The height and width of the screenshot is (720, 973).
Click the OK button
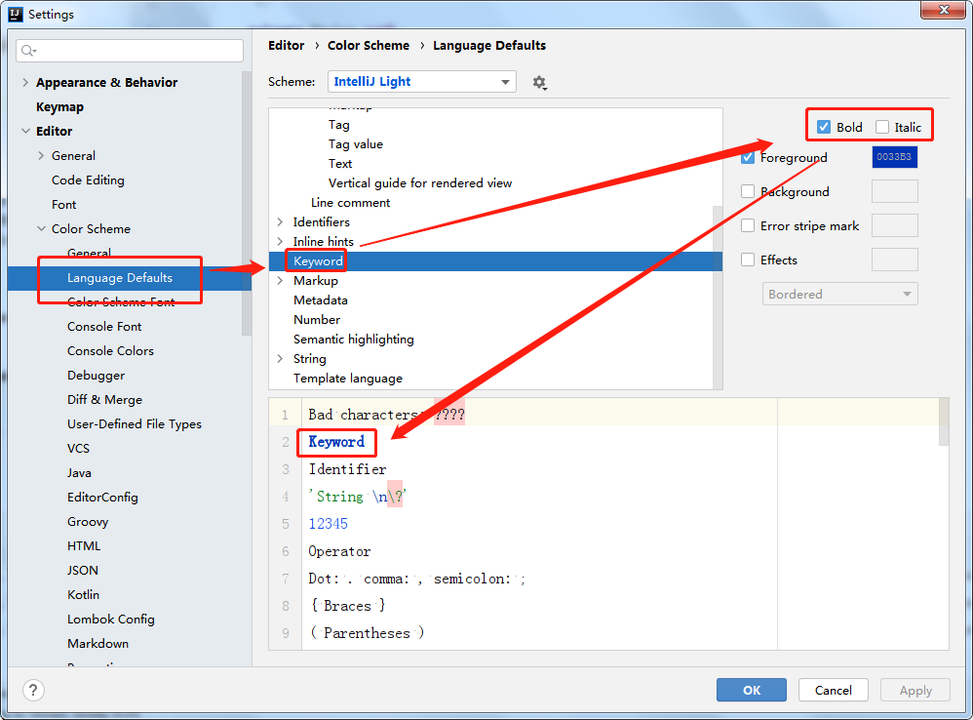752,690
